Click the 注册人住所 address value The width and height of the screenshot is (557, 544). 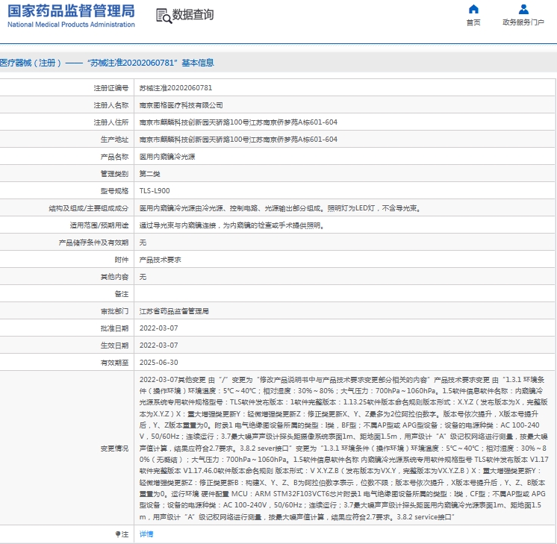click(238, 122)
